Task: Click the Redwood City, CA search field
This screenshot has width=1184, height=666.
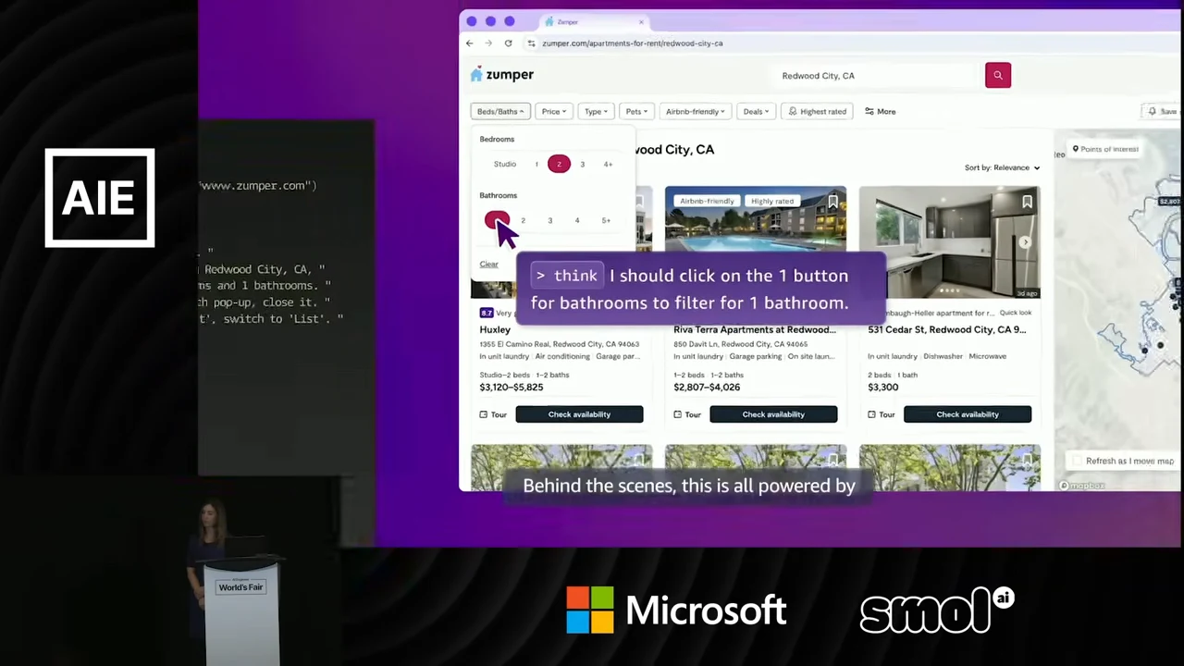Action: tap(874, 75)
